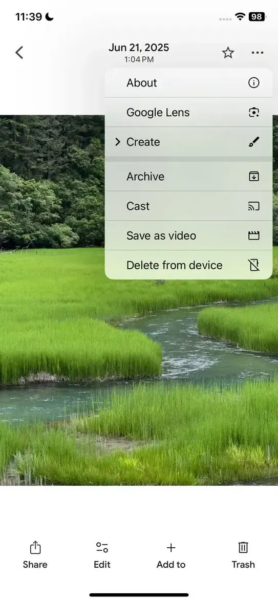
Task: Click the About info circle icon
Action: click(254, 82)
